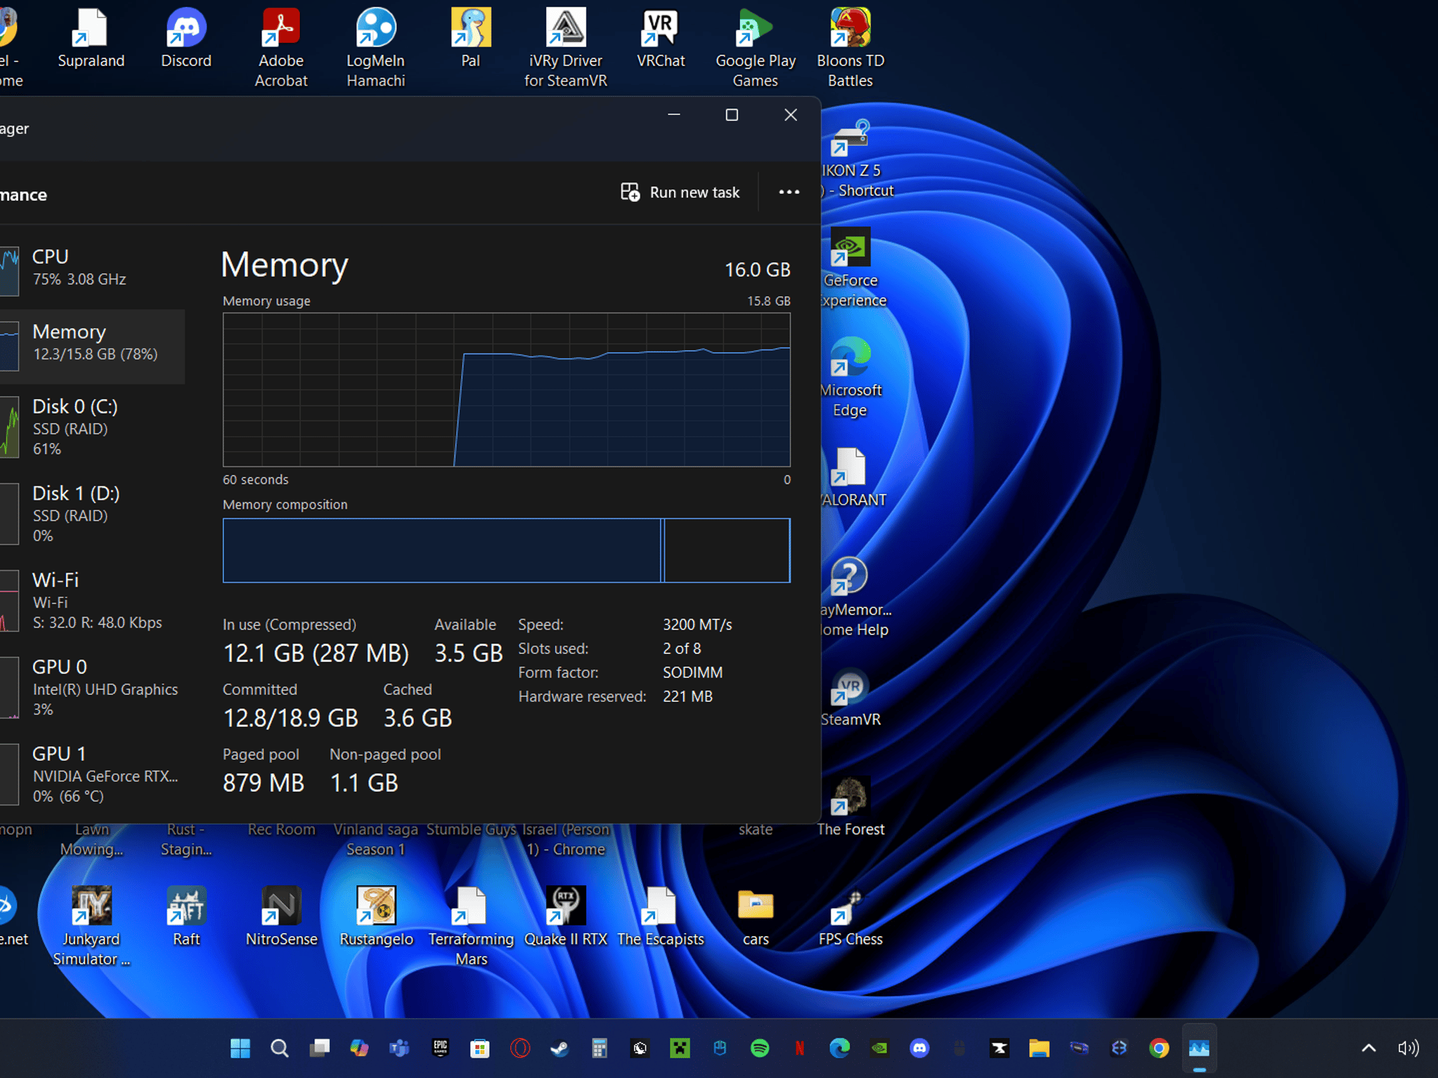Open File Explorer from the taskbar
1438x1078 pixels.
tap(1039, 1048)
